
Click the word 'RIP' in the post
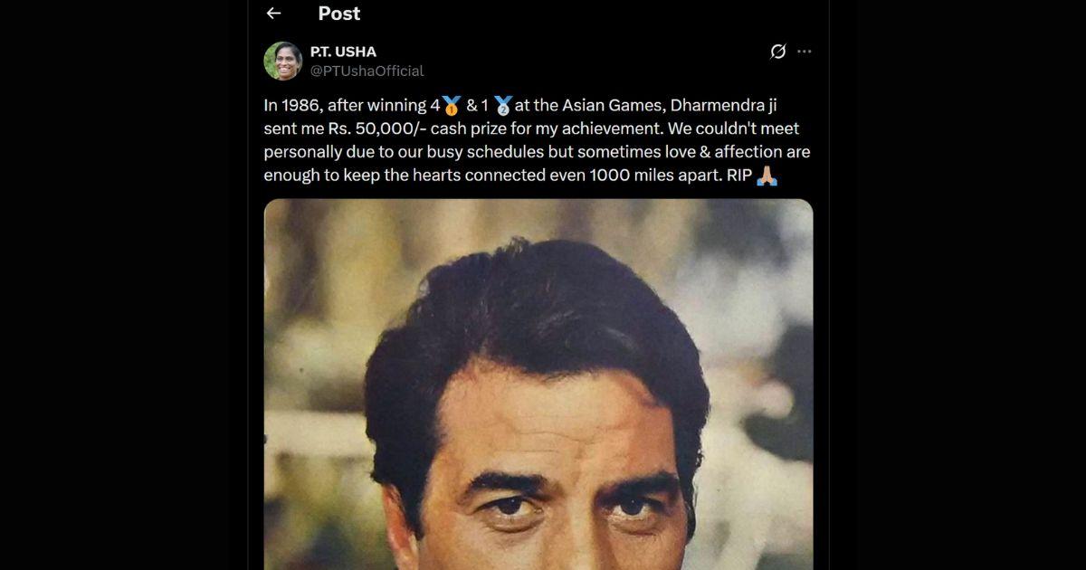tap(738, 176)
